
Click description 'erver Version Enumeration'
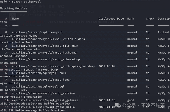pos(21,97)
